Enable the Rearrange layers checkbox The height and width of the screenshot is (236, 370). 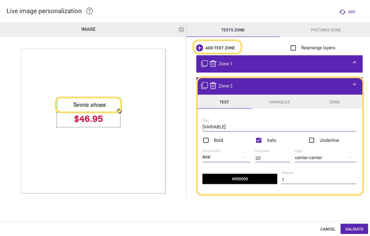[293, 48]
